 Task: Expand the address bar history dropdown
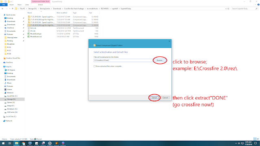click(226, 9)
